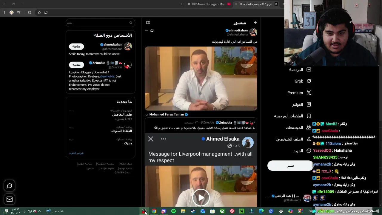Open the first video thumbnail in post
This screenshot has height=215, width=382.
[201, 79]
